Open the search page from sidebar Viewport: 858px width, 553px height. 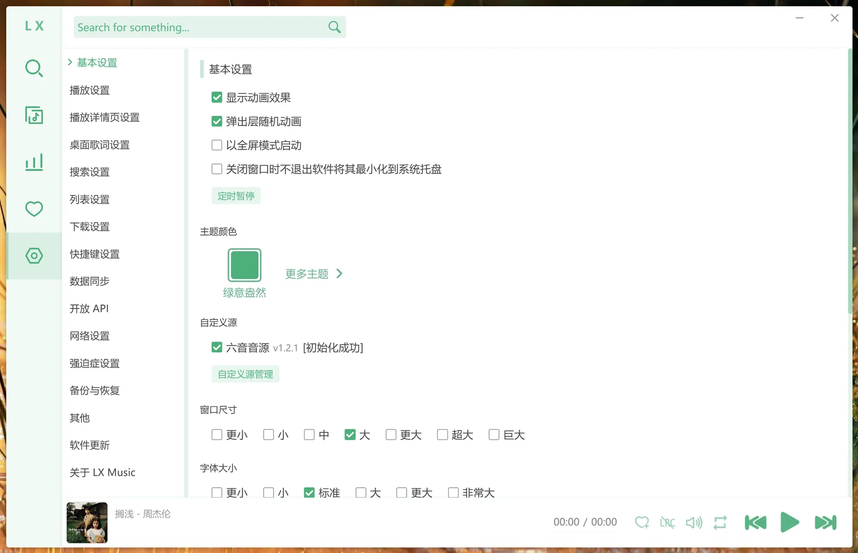tap(34, 69)
